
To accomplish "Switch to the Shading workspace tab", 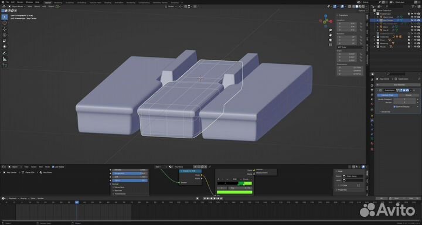I will (x=108, y=2).
